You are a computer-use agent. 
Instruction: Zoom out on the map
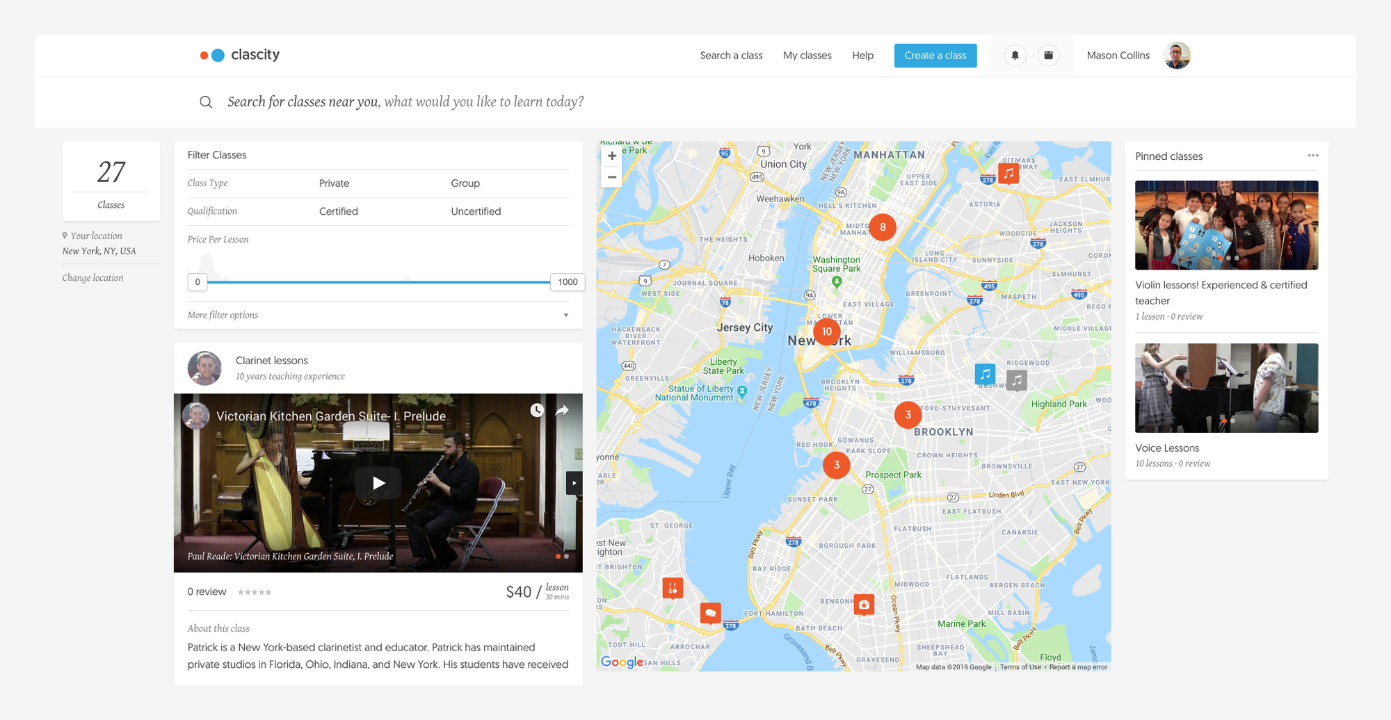coord(612,177)
